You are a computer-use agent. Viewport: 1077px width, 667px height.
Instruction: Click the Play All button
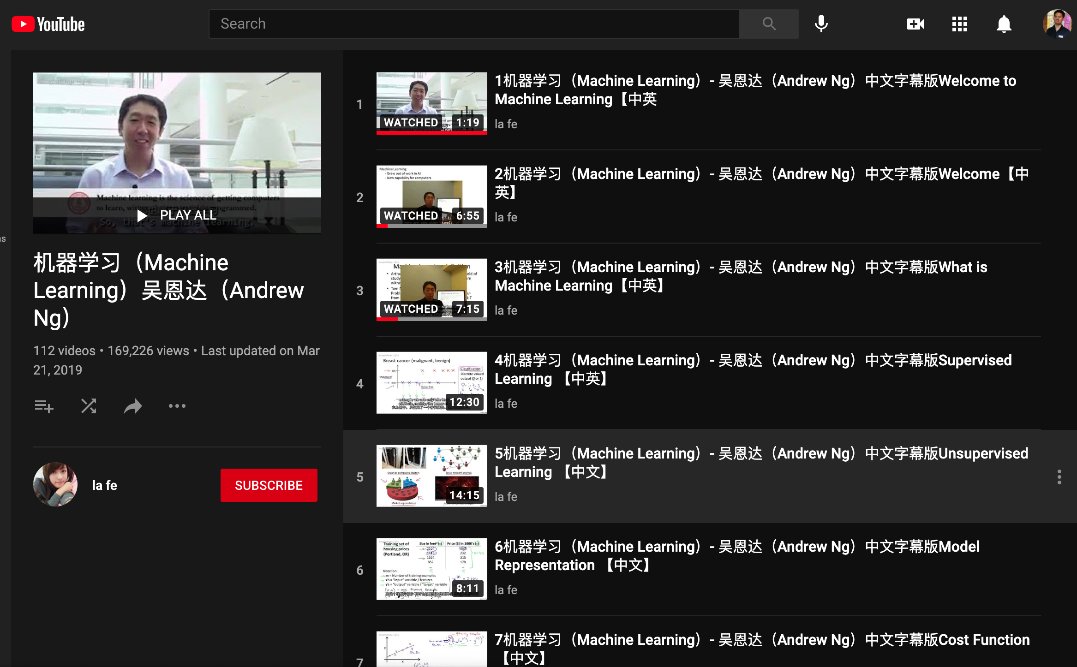177,215
